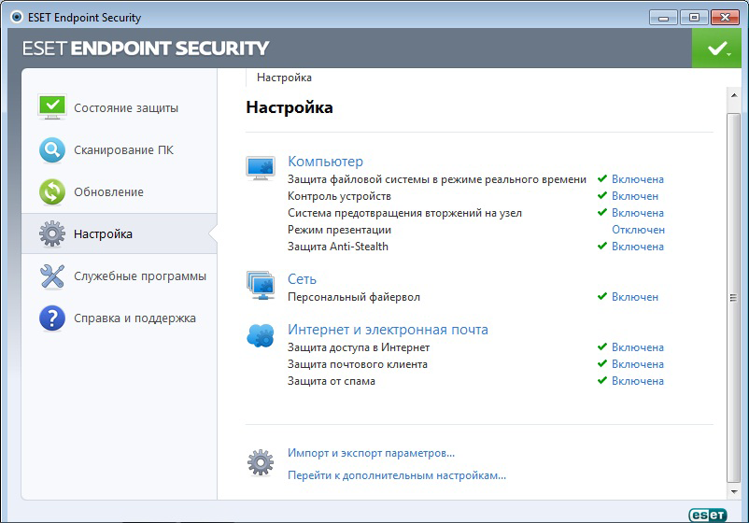Click the tools icon for Служебные программы
749x523 pixels.
[x=52, y=276]
